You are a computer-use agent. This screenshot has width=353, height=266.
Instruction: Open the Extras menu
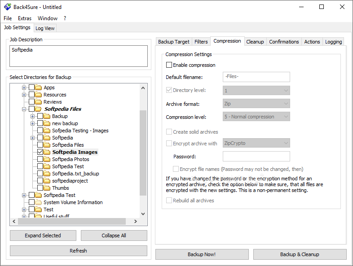(25, 18)
